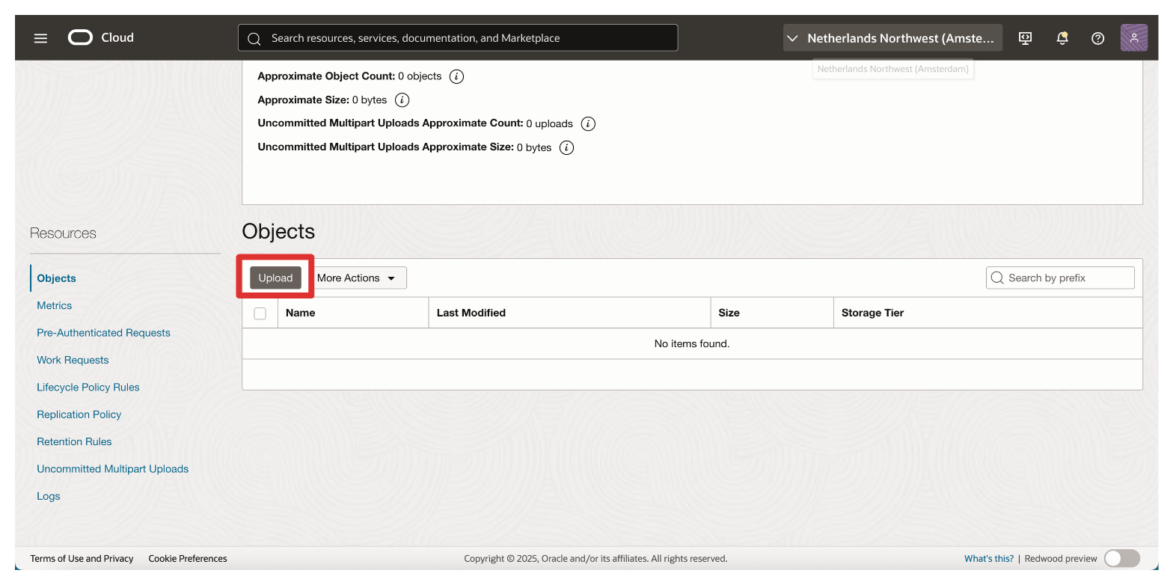Show info for Approximate Size
The image size is (1173, 585).
click(402, 100)
